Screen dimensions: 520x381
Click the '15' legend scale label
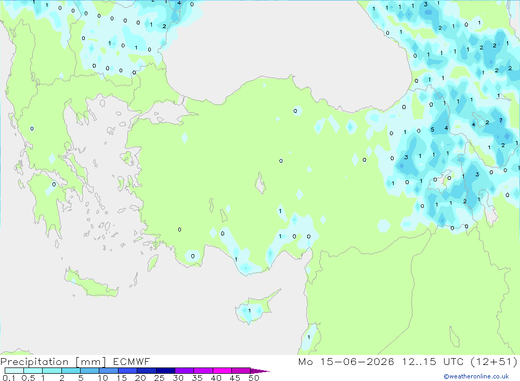(x=122, y=378)
